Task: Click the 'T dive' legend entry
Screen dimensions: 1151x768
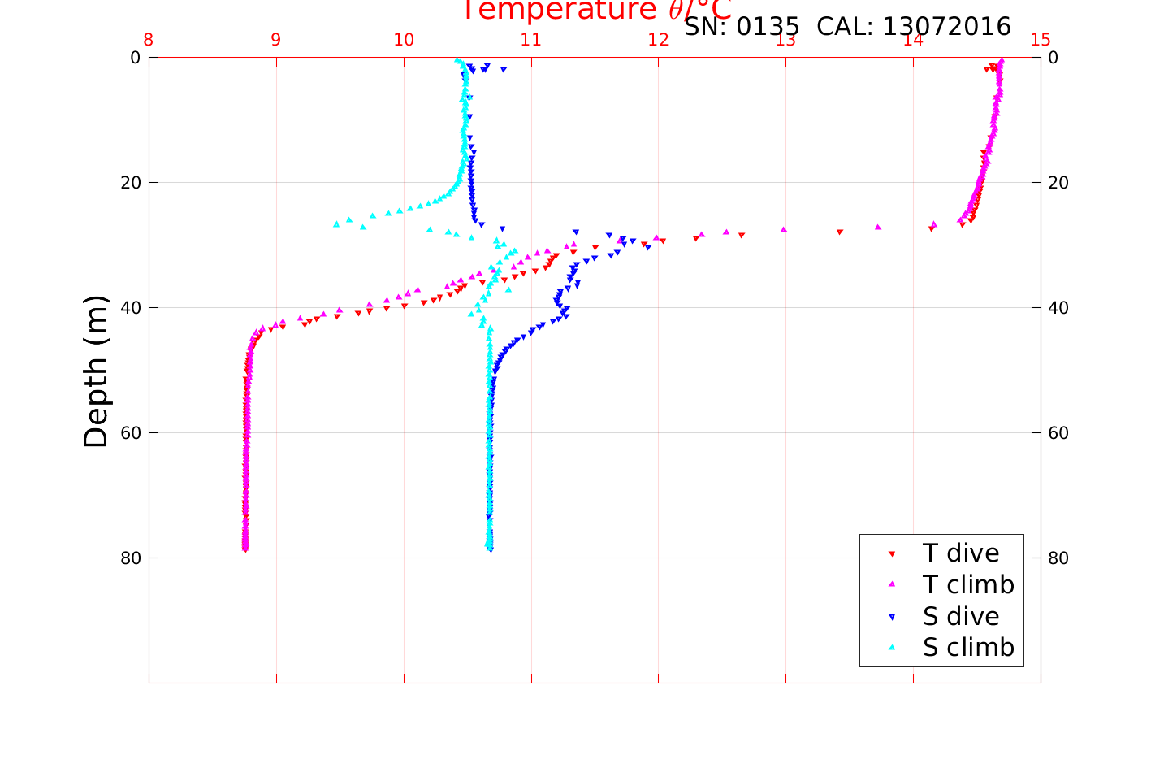Action: 961,553
